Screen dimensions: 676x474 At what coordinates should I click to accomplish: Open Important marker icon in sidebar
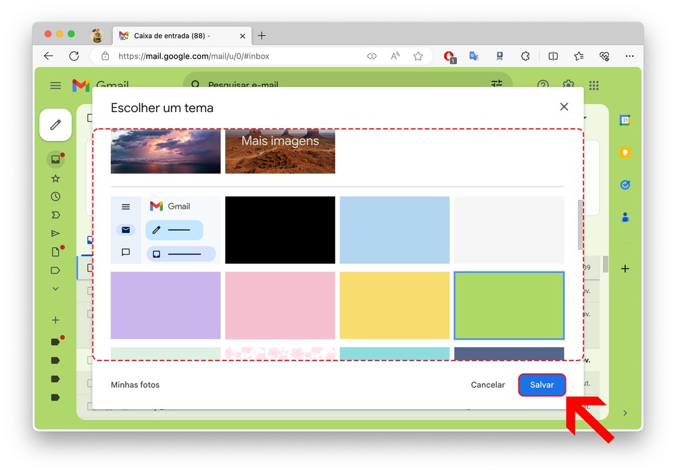[55, 215]
